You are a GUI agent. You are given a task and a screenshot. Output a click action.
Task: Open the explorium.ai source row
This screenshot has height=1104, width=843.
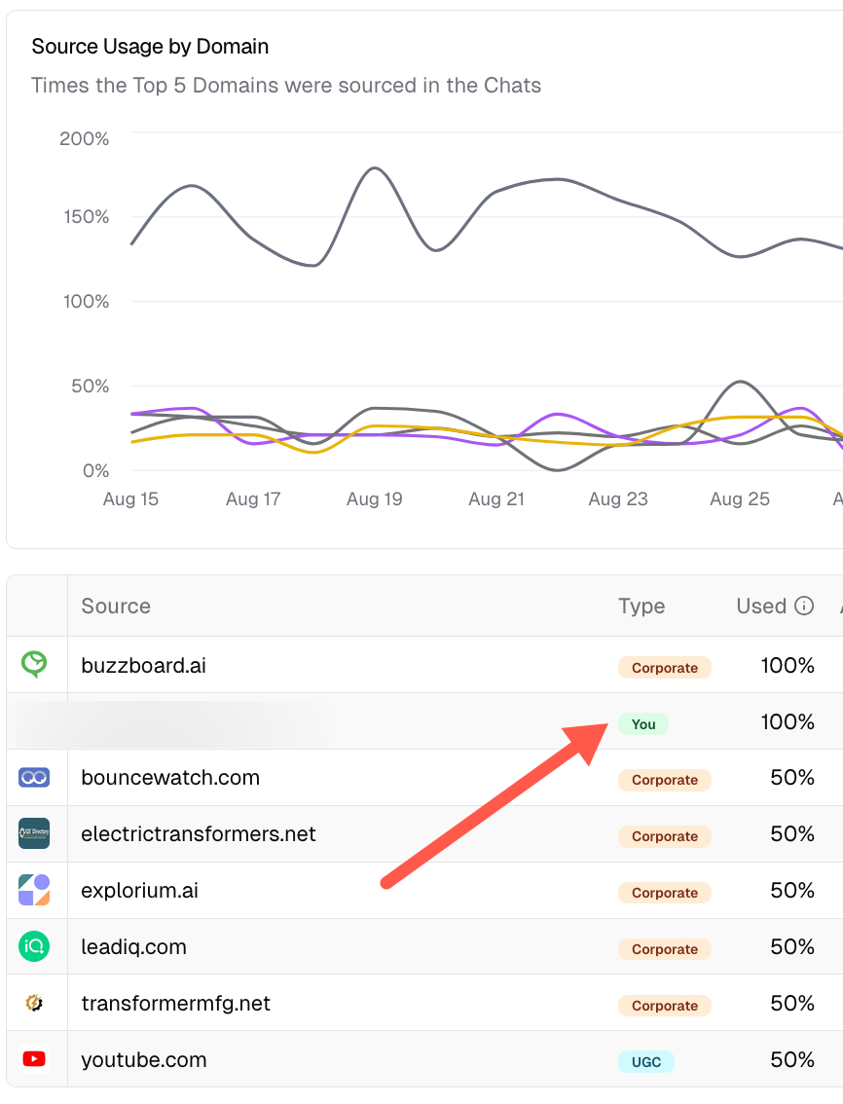pos(424,890)
